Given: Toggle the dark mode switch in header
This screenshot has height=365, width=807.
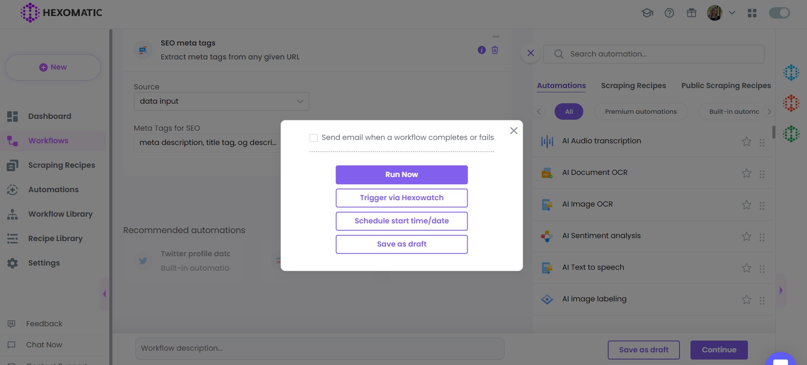Looking at the screenshot, I should pyautogui.click(x=779, y=13).
